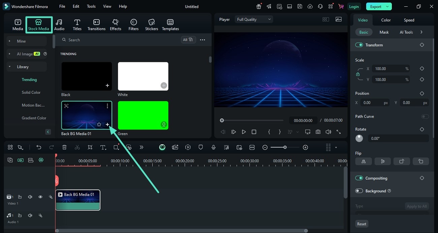Select the Crop tool
Viewport: 438px width, 233px height.
90,147
